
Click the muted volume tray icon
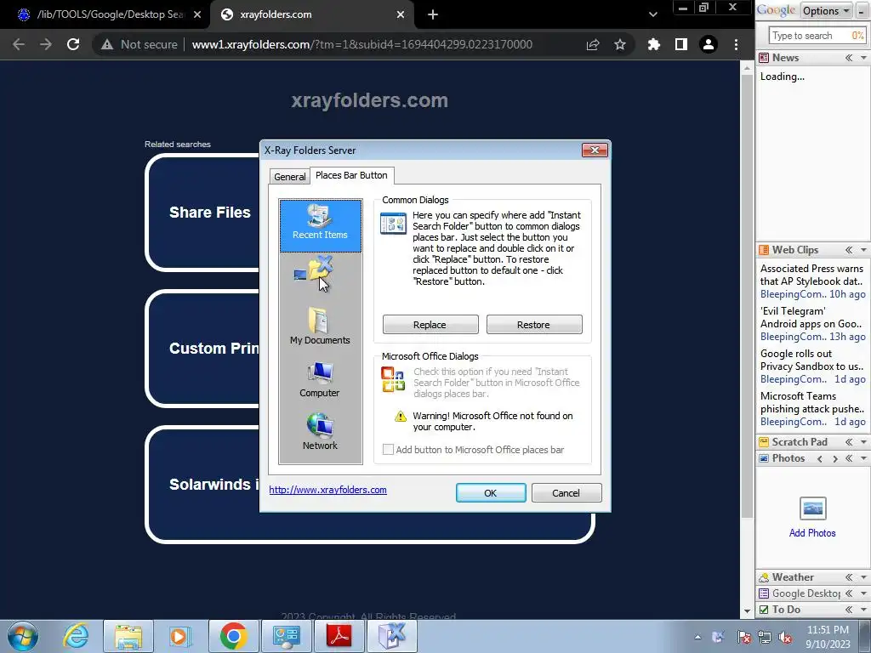(x=785, y=637)
